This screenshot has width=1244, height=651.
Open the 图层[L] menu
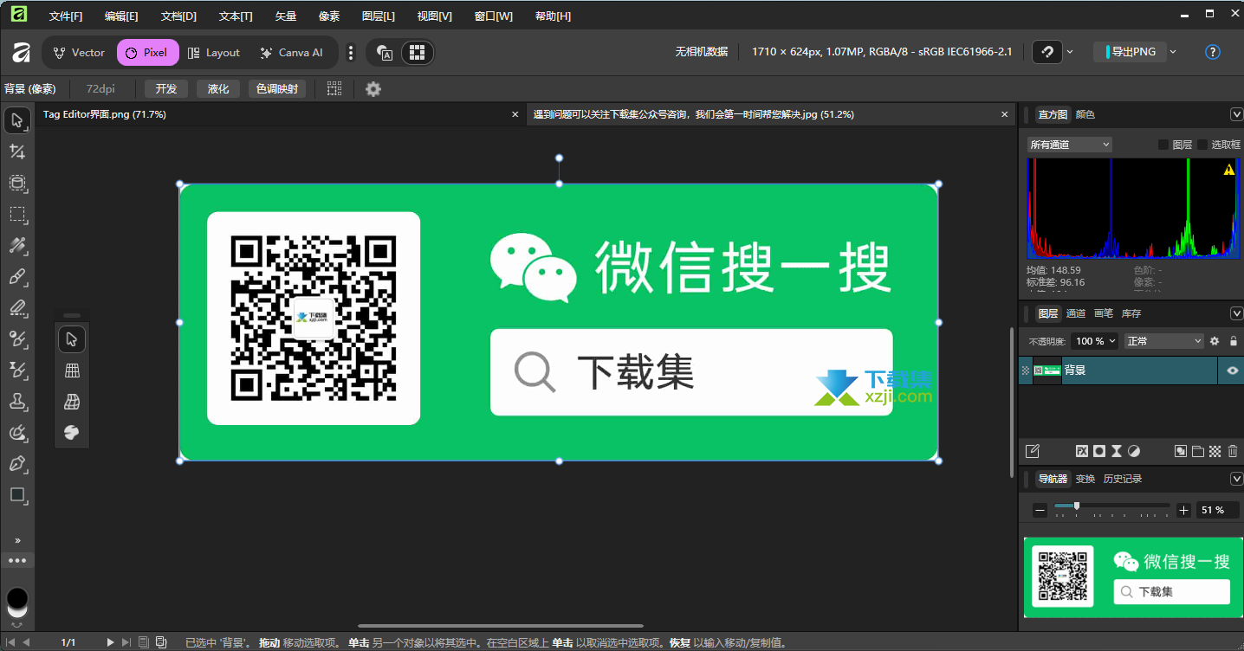click(x=378, y=16)
